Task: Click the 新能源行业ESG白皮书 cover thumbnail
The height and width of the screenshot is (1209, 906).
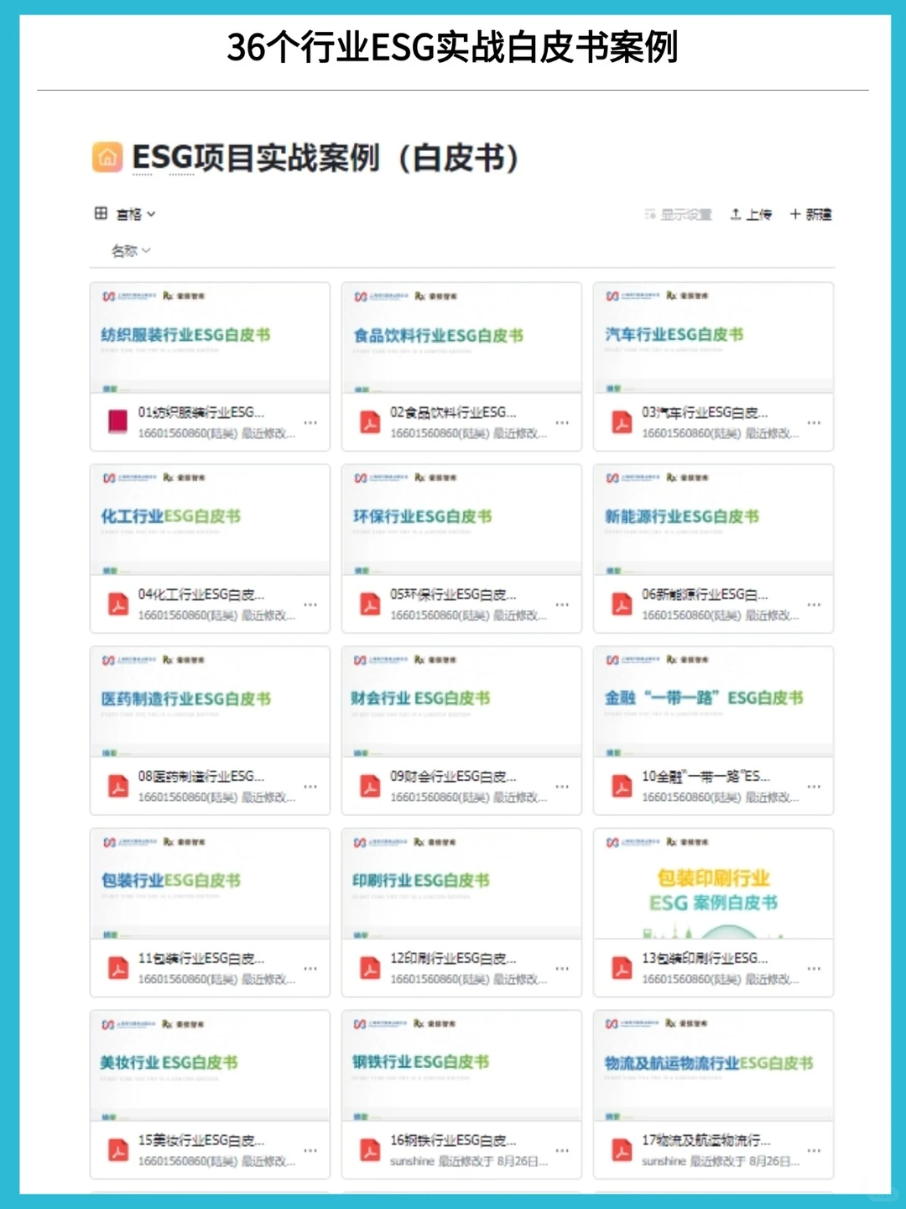Action: 713,518
